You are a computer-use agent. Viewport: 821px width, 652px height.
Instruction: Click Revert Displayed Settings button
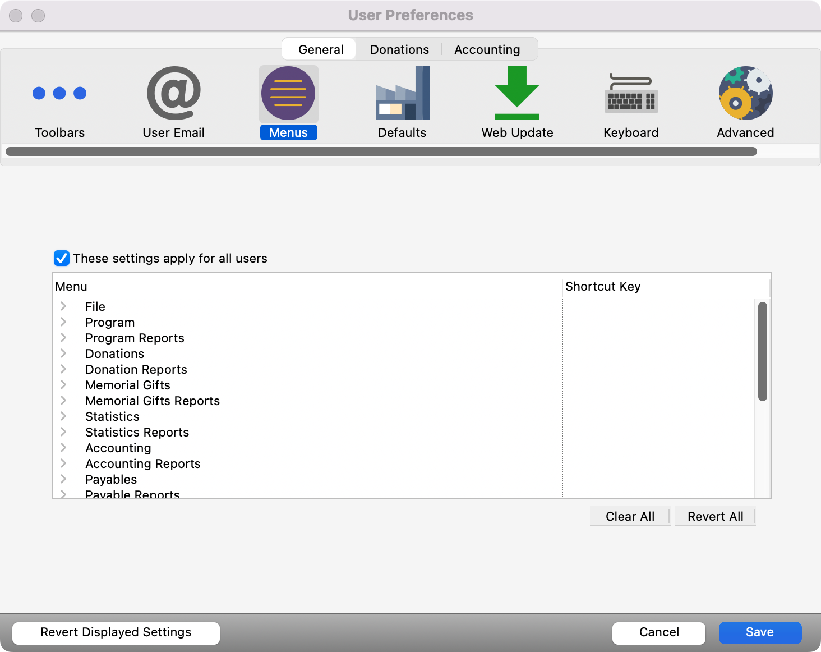point(116,632)
